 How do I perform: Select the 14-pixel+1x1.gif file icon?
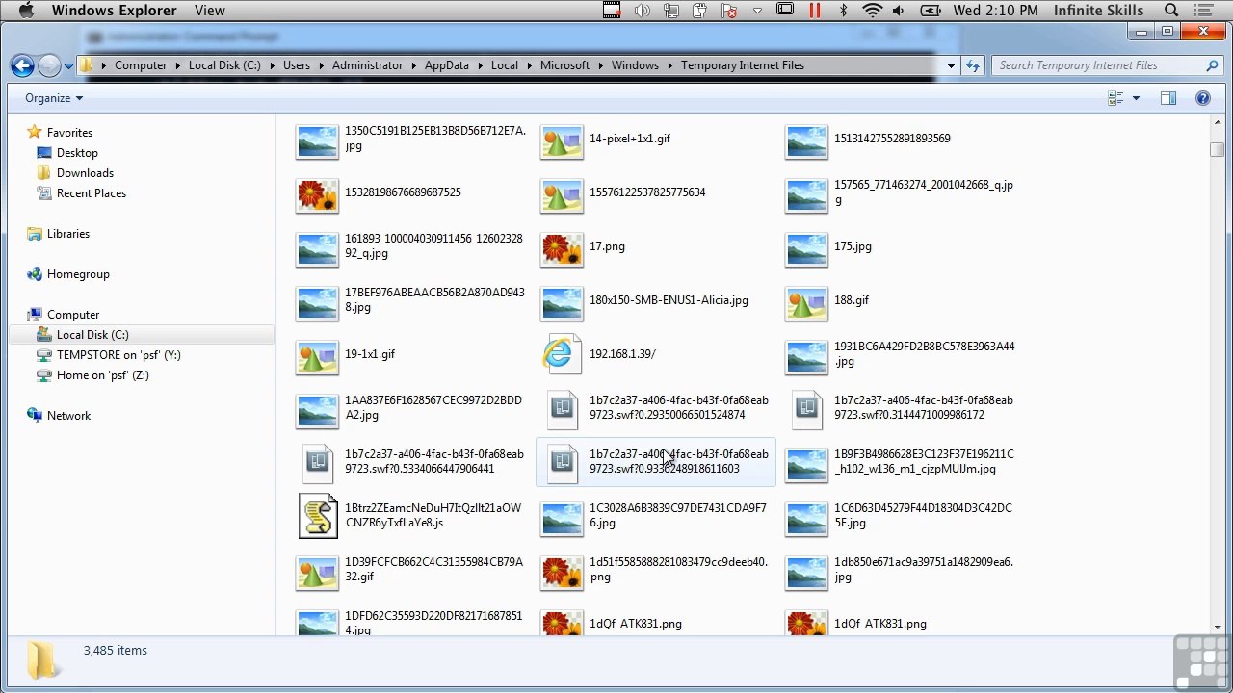(562, 142)
